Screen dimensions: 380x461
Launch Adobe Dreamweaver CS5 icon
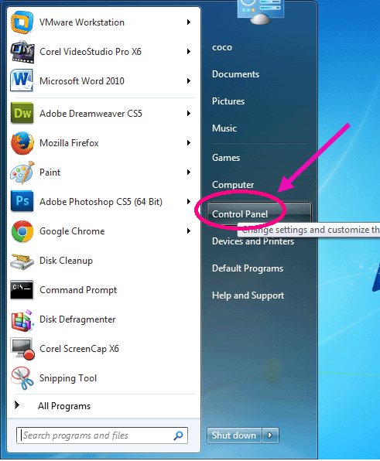[x=22, y=113]
